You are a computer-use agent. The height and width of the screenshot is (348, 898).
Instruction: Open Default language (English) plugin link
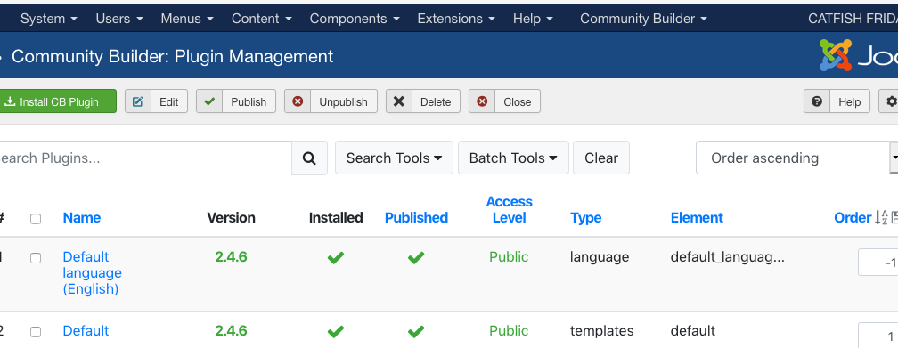coord(93,273)
